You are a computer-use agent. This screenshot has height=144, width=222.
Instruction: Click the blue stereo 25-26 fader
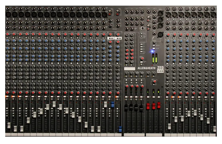tap(112, 104)
